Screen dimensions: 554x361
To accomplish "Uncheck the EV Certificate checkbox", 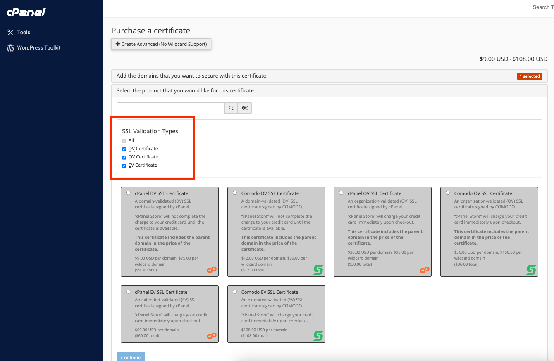I will pyautogui.click(x=124, y=165).
